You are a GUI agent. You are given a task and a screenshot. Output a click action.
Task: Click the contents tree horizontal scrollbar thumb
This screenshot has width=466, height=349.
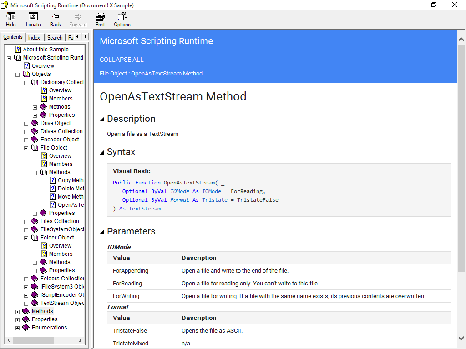tap(33, 340)
